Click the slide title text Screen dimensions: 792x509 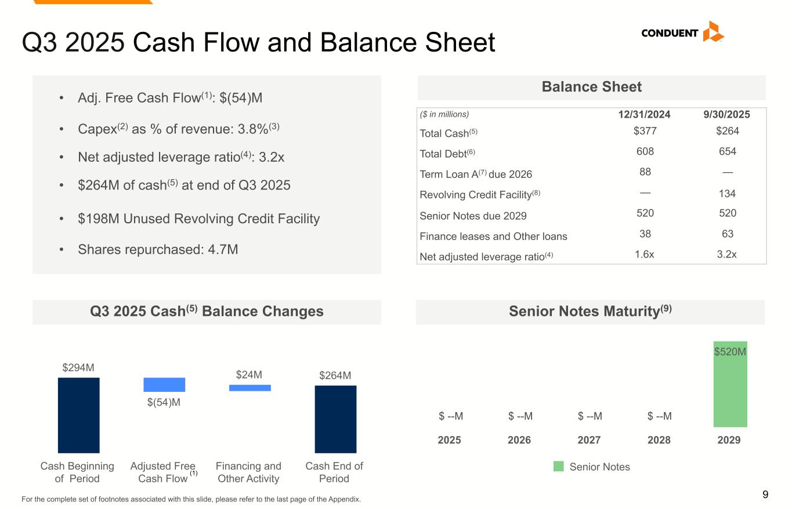click(x=258, y=43)
